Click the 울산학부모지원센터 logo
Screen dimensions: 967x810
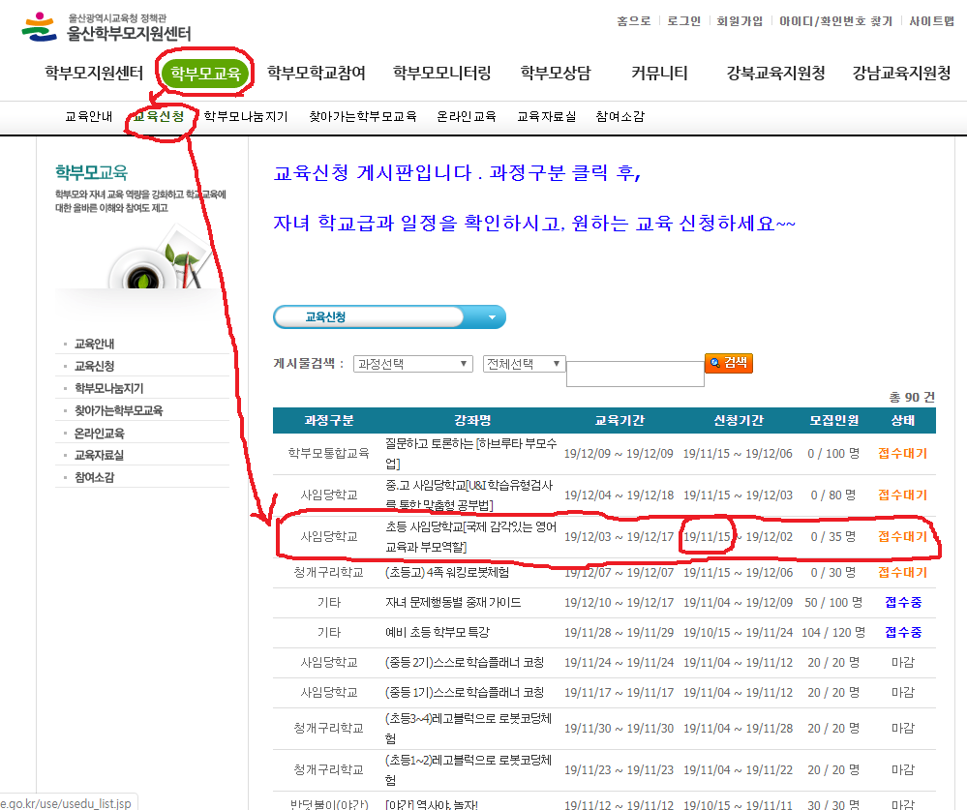coord(106,27)
